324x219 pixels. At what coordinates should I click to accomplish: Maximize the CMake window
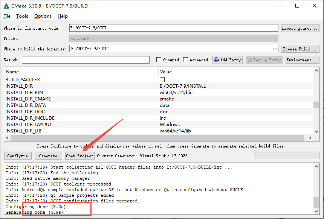(297, 6)
